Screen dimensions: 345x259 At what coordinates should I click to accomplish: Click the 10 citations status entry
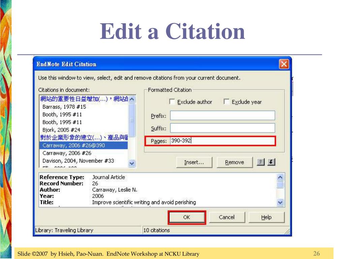pos(157,230)
